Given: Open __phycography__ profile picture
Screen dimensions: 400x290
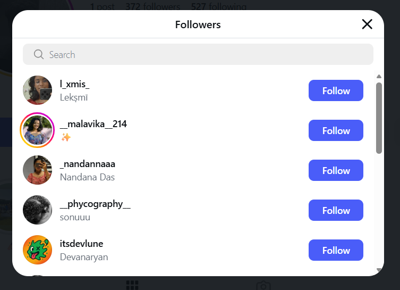Looking at the screenshot, I should [x=38, y=210].
